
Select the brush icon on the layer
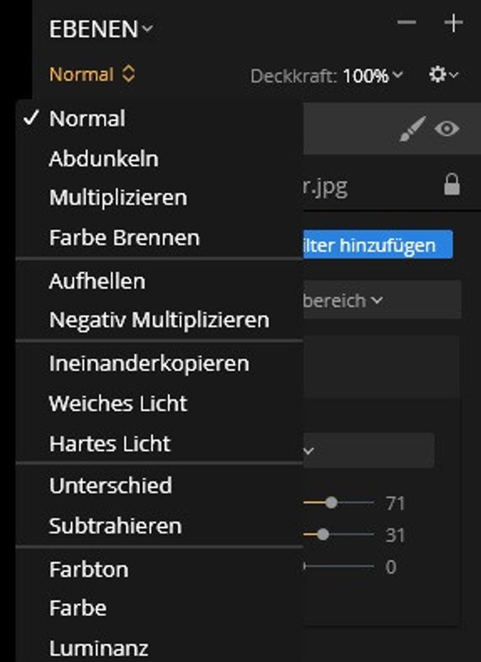click(413, 129)
